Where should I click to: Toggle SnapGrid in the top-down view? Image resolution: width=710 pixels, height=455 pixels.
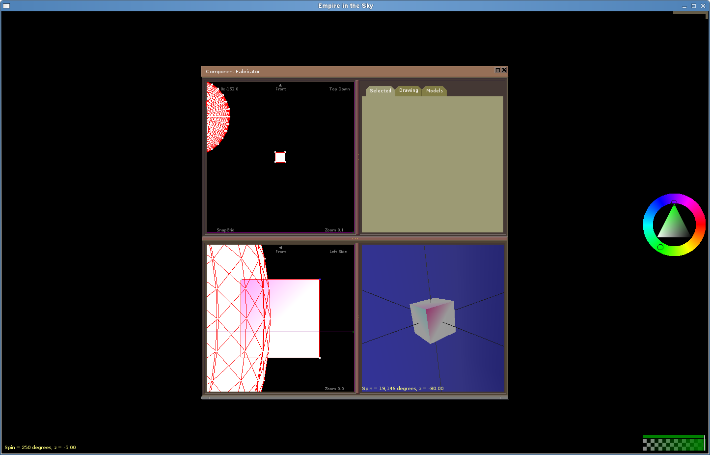point(225,230)
